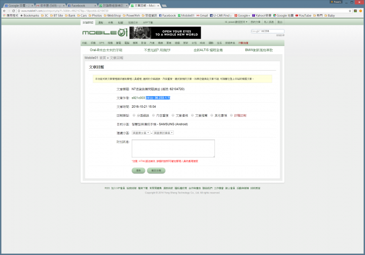Open the Facebook bookmark

167,16
